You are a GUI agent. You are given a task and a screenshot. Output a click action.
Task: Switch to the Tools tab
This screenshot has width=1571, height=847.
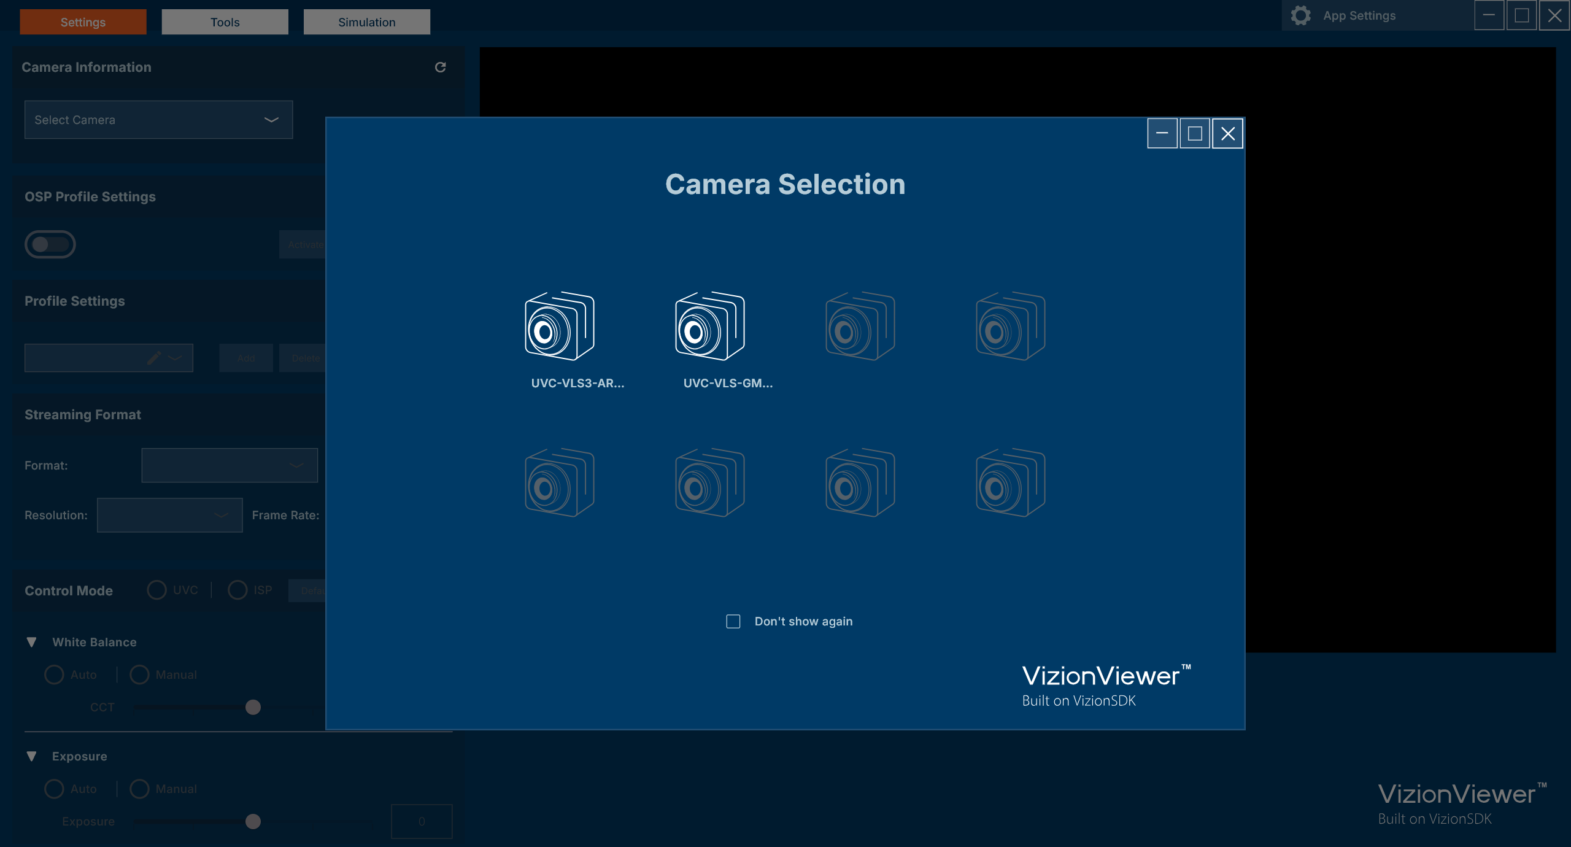(225, 21)
